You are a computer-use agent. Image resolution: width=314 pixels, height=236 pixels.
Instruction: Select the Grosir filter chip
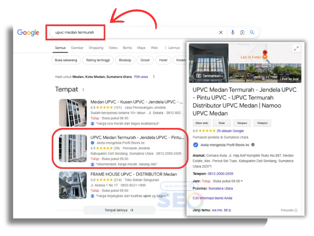tap(145, 60)
